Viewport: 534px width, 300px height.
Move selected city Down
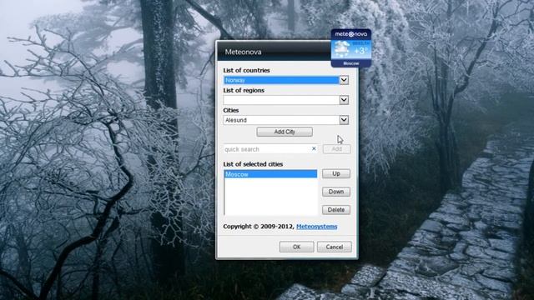[x=336, y=192]
